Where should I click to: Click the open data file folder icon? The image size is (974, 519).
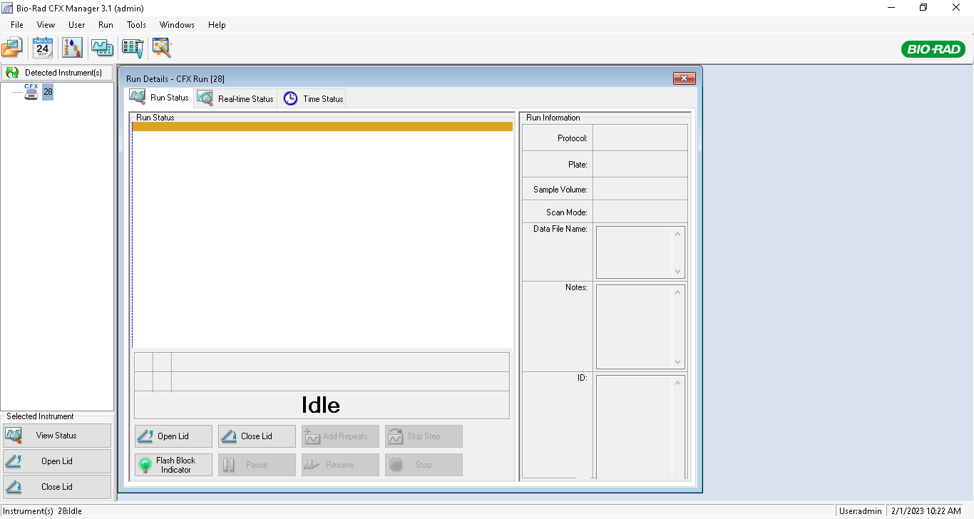(12, 48)
